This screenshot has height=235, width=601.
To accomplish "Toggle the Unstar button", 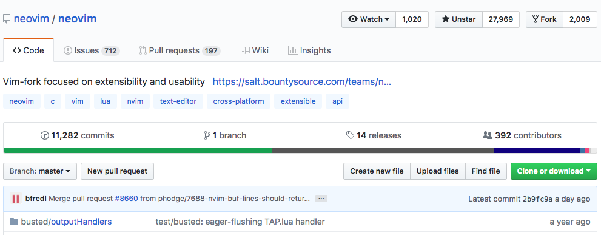I will tap(459, 19).
